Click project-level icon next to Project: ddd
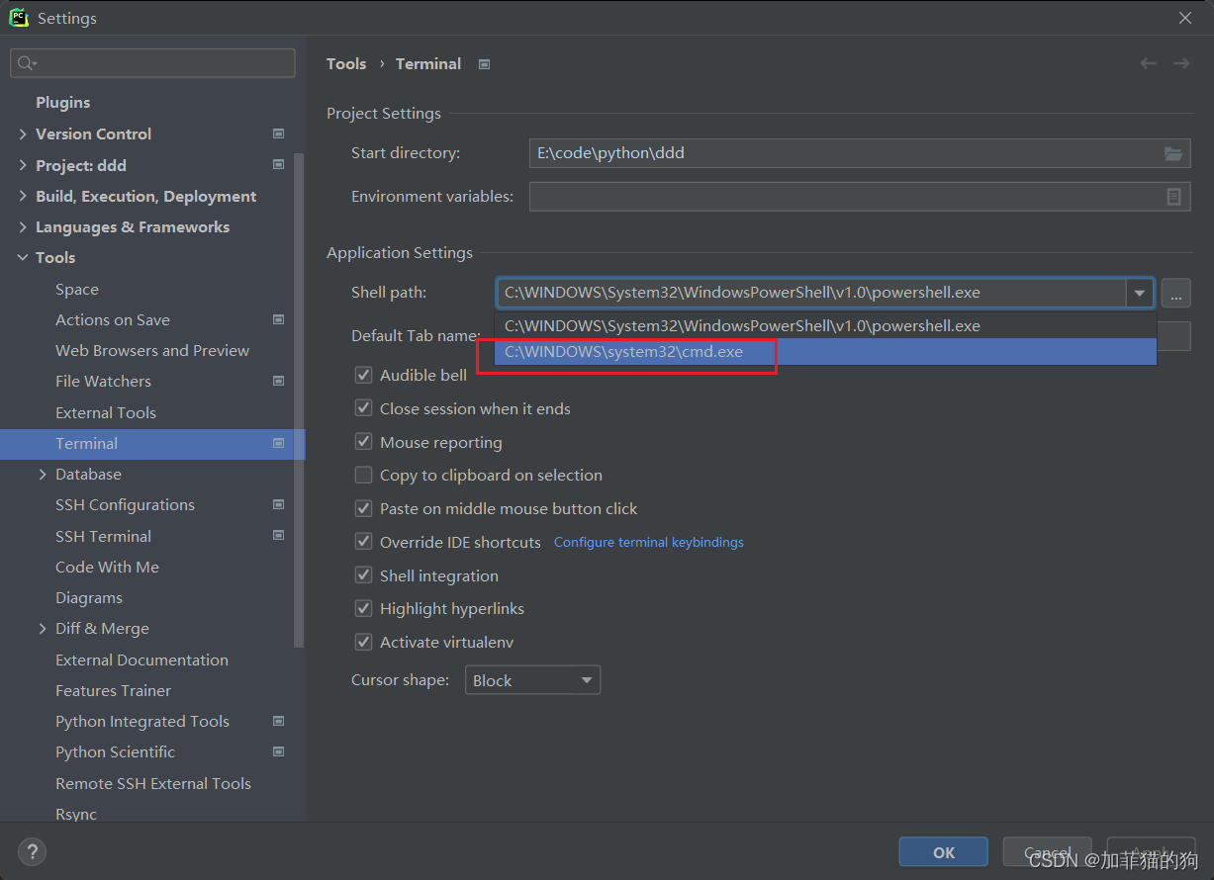This screenshot has width=1214, height=880. click(278, 165)
